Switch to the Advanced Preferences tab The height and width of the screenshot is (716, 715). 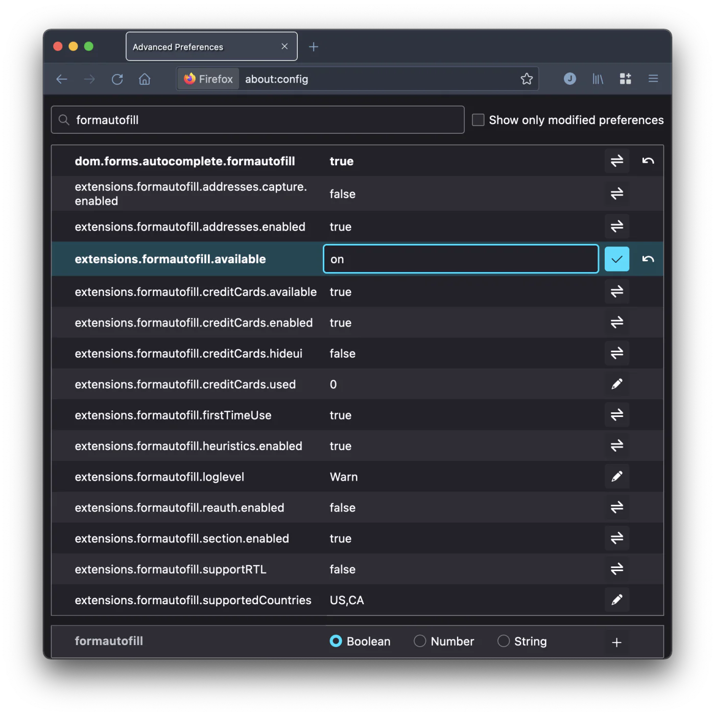tap(211, 46)
